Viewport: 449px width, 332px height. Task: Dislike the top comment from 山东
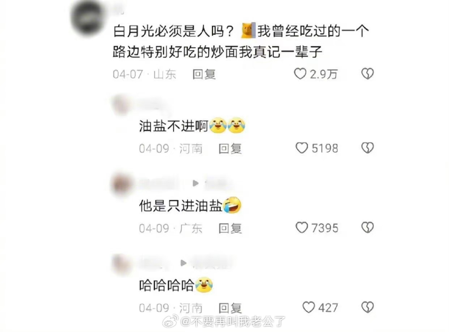[367, 74]
